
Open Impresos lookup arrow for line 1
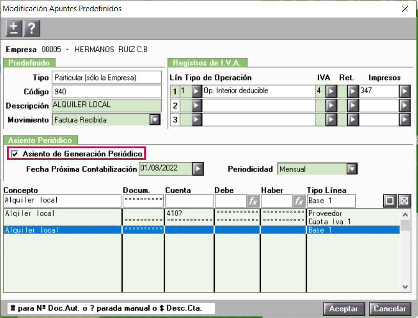tap(405, 92)
